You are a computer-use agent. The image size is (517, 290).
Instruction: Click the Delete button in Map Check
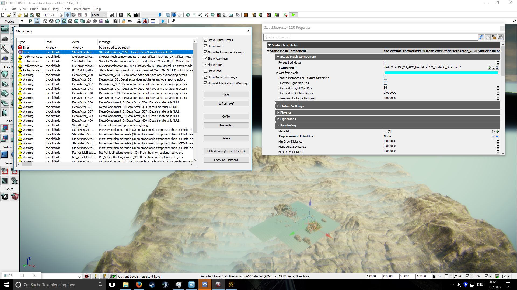click(226, 138)
